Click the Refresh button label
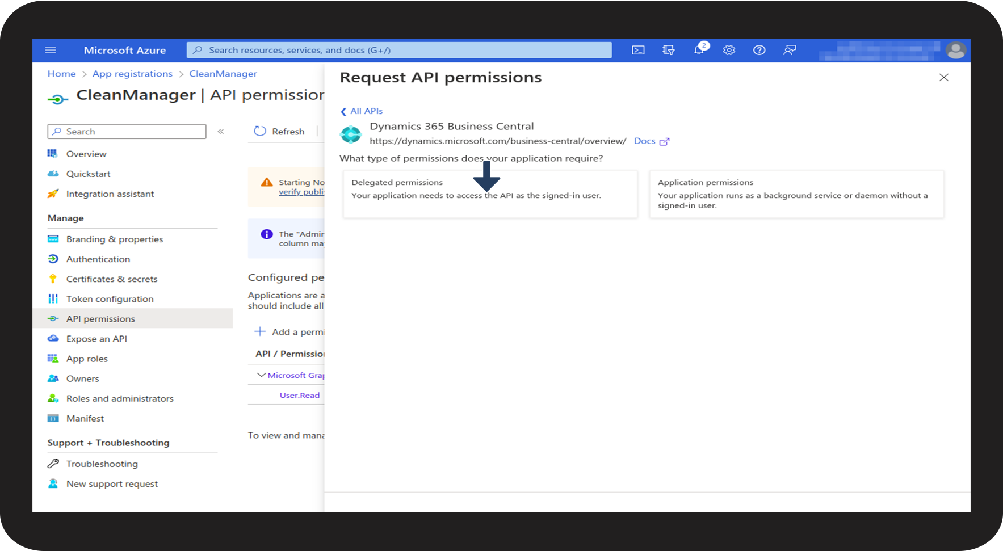 click(x=288, y=132)
